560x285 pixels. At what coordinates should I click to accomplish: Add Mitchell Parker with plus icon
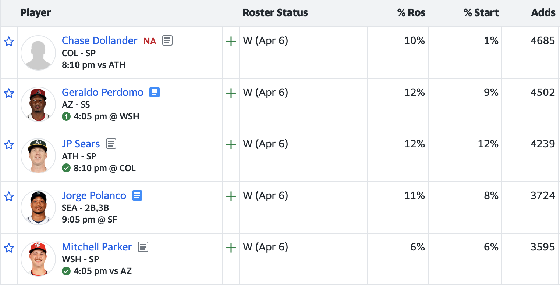click(231, 248)
